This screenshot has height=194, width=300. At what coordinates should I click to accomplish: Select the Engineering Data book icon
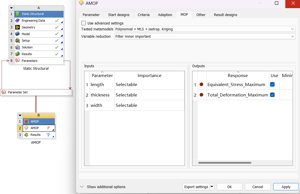coord(17,21)
